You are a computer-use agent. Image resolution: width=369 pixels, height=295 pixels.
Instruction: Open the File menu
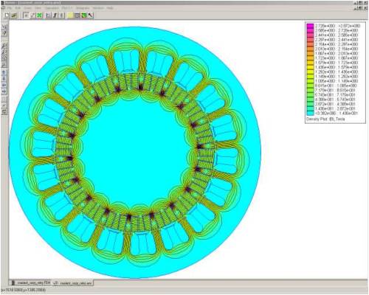(10, 8)
